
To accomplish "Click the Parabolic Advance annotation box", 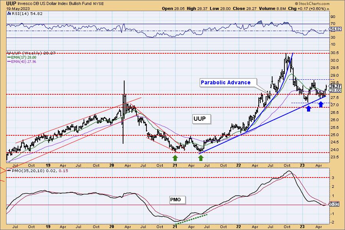I will coord(228,82).
